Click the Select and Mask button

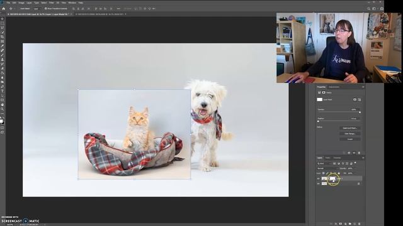(350, 128)
